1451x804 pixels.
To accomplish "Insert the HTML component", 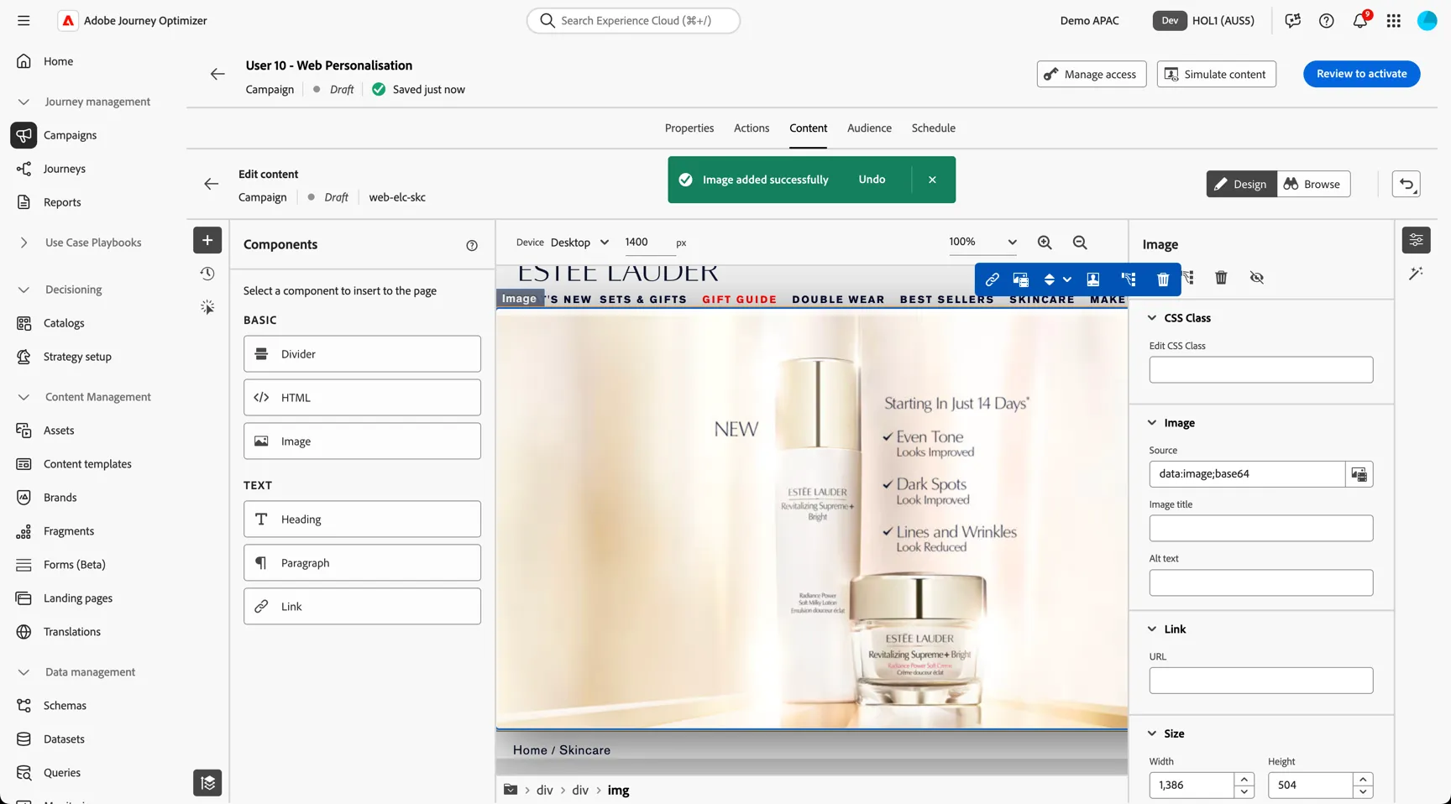I will (x=362, y=398).
